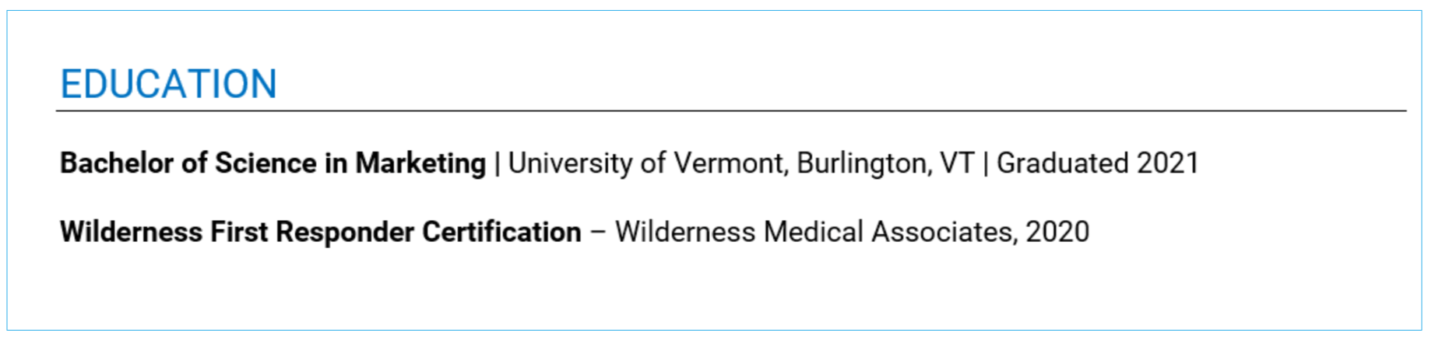
Task: Click the pipe separator after "Marketing"
Action: coord(497,163)
